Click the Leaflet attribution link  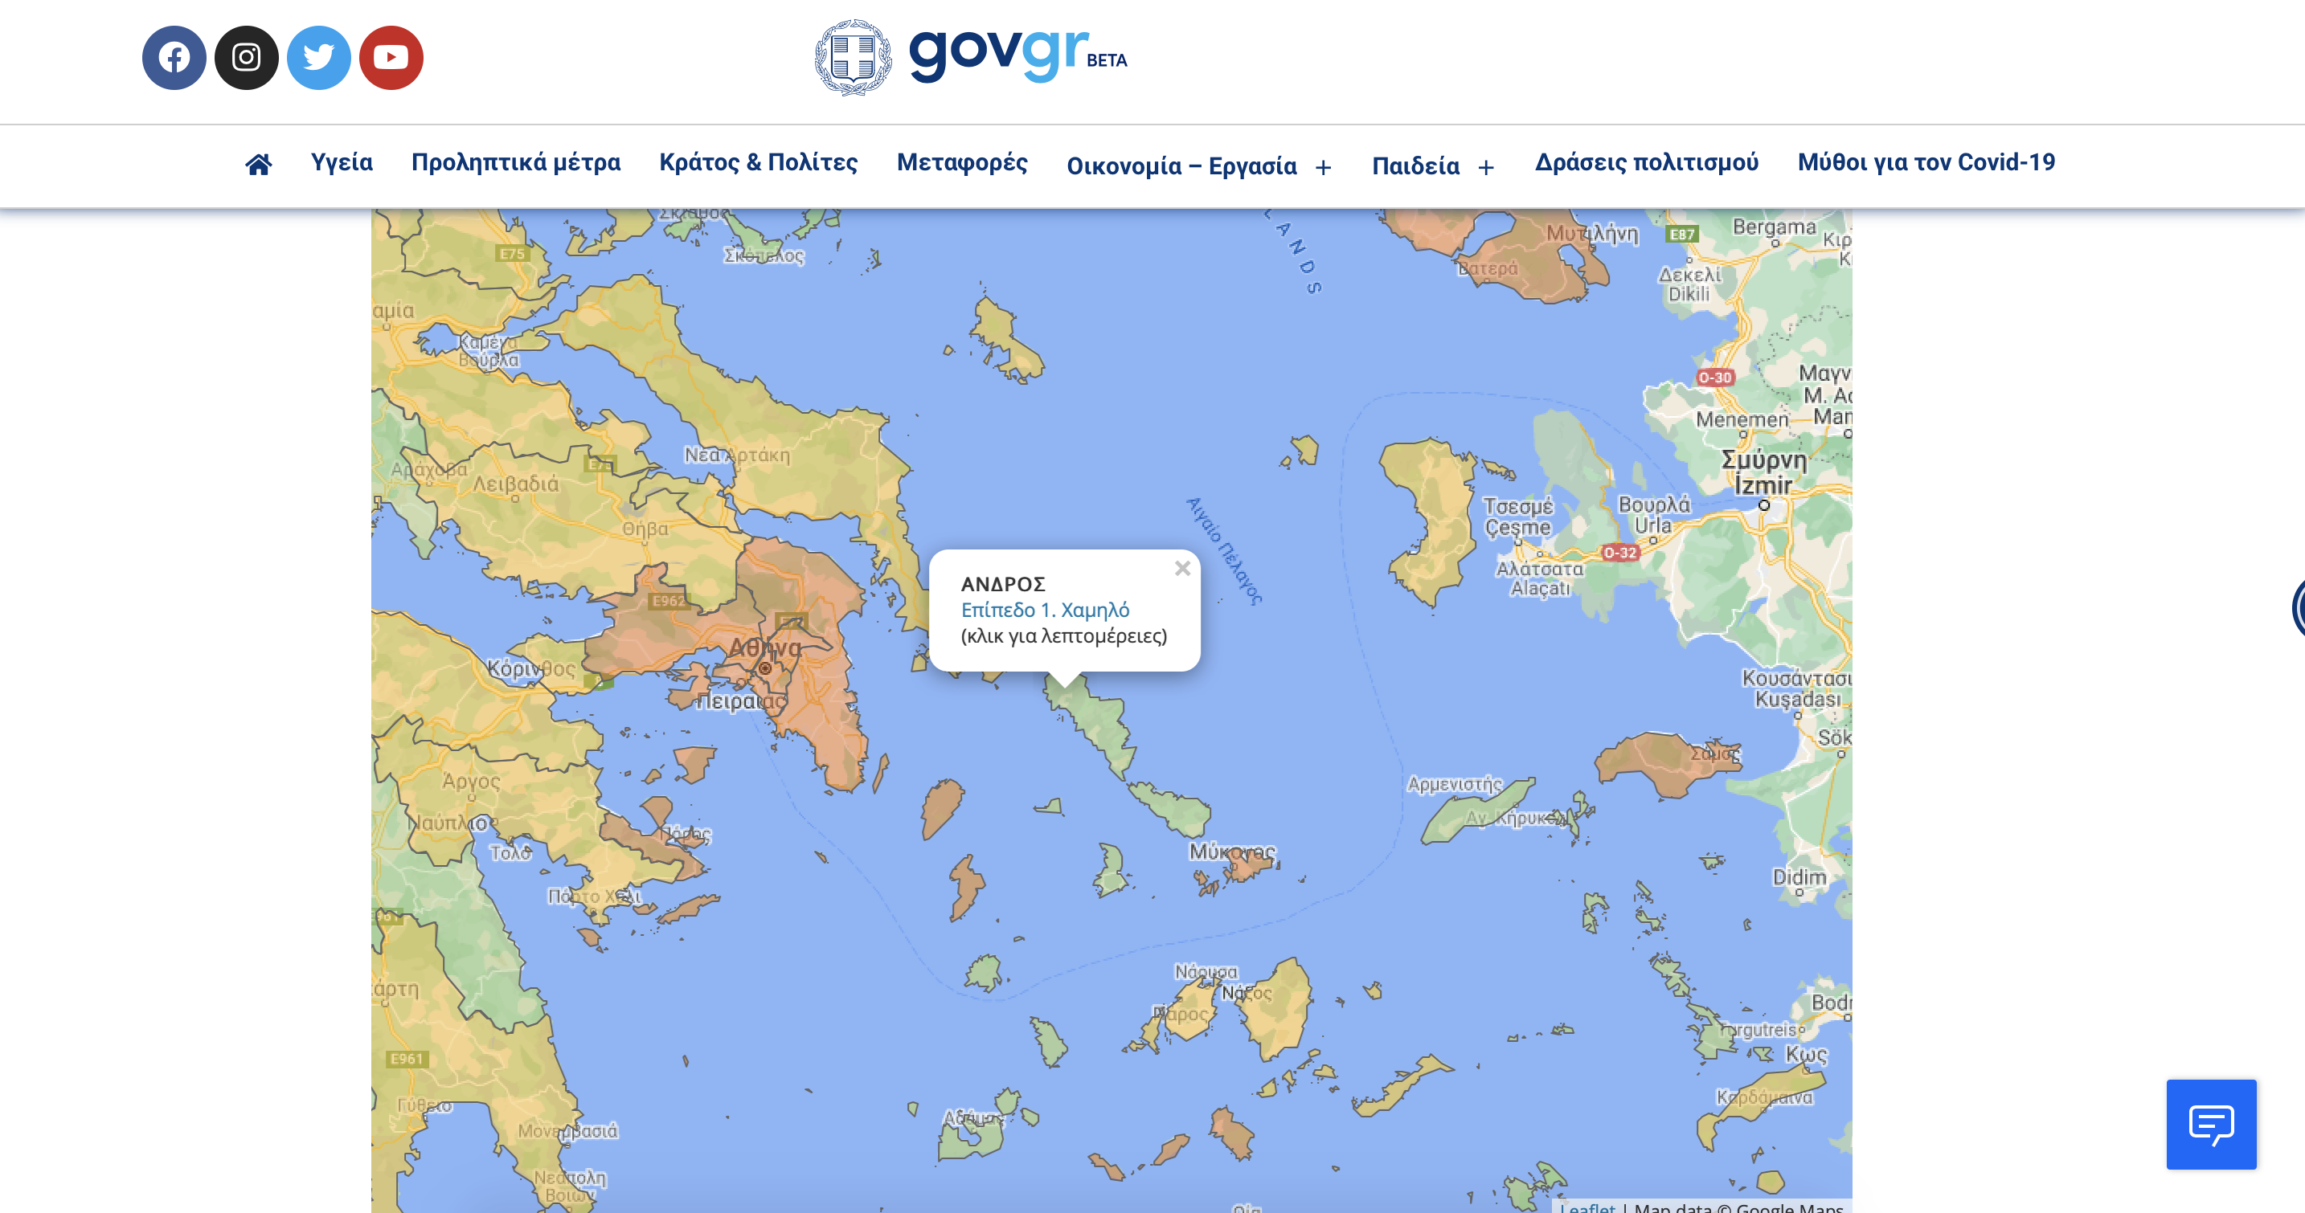click(x=1586, y=1207)
